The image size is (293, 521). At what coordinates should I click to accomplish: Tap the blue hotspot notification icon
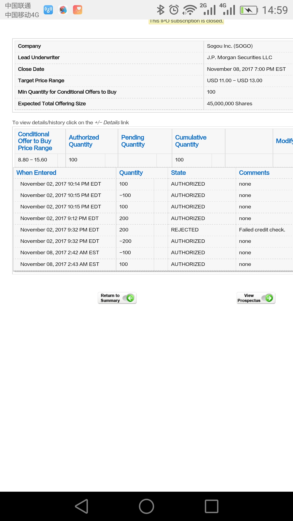tap(48, 10)
